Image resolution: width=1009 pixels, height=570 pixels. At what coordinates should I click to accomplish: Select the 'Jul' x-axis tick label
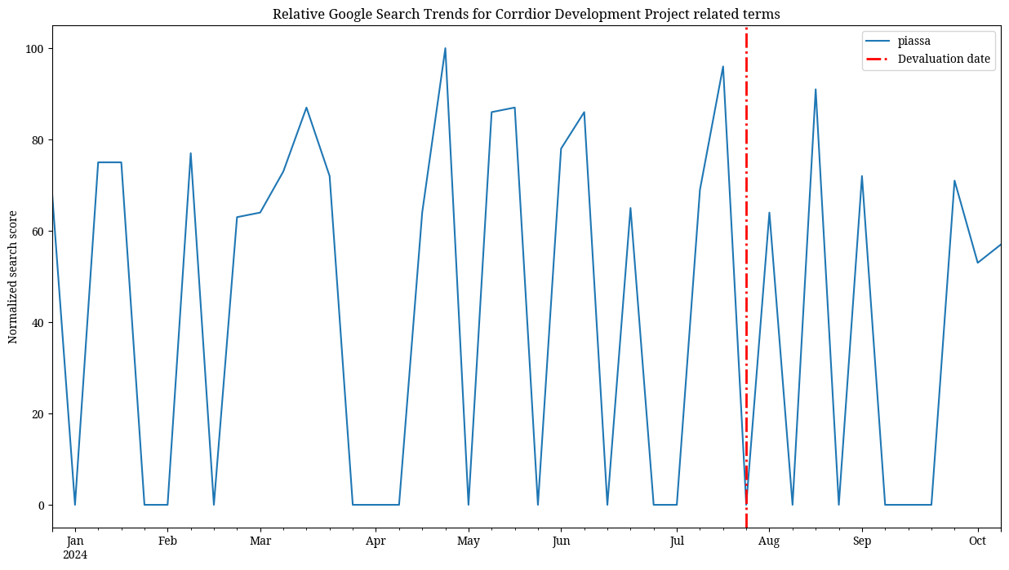coord(677,541)
